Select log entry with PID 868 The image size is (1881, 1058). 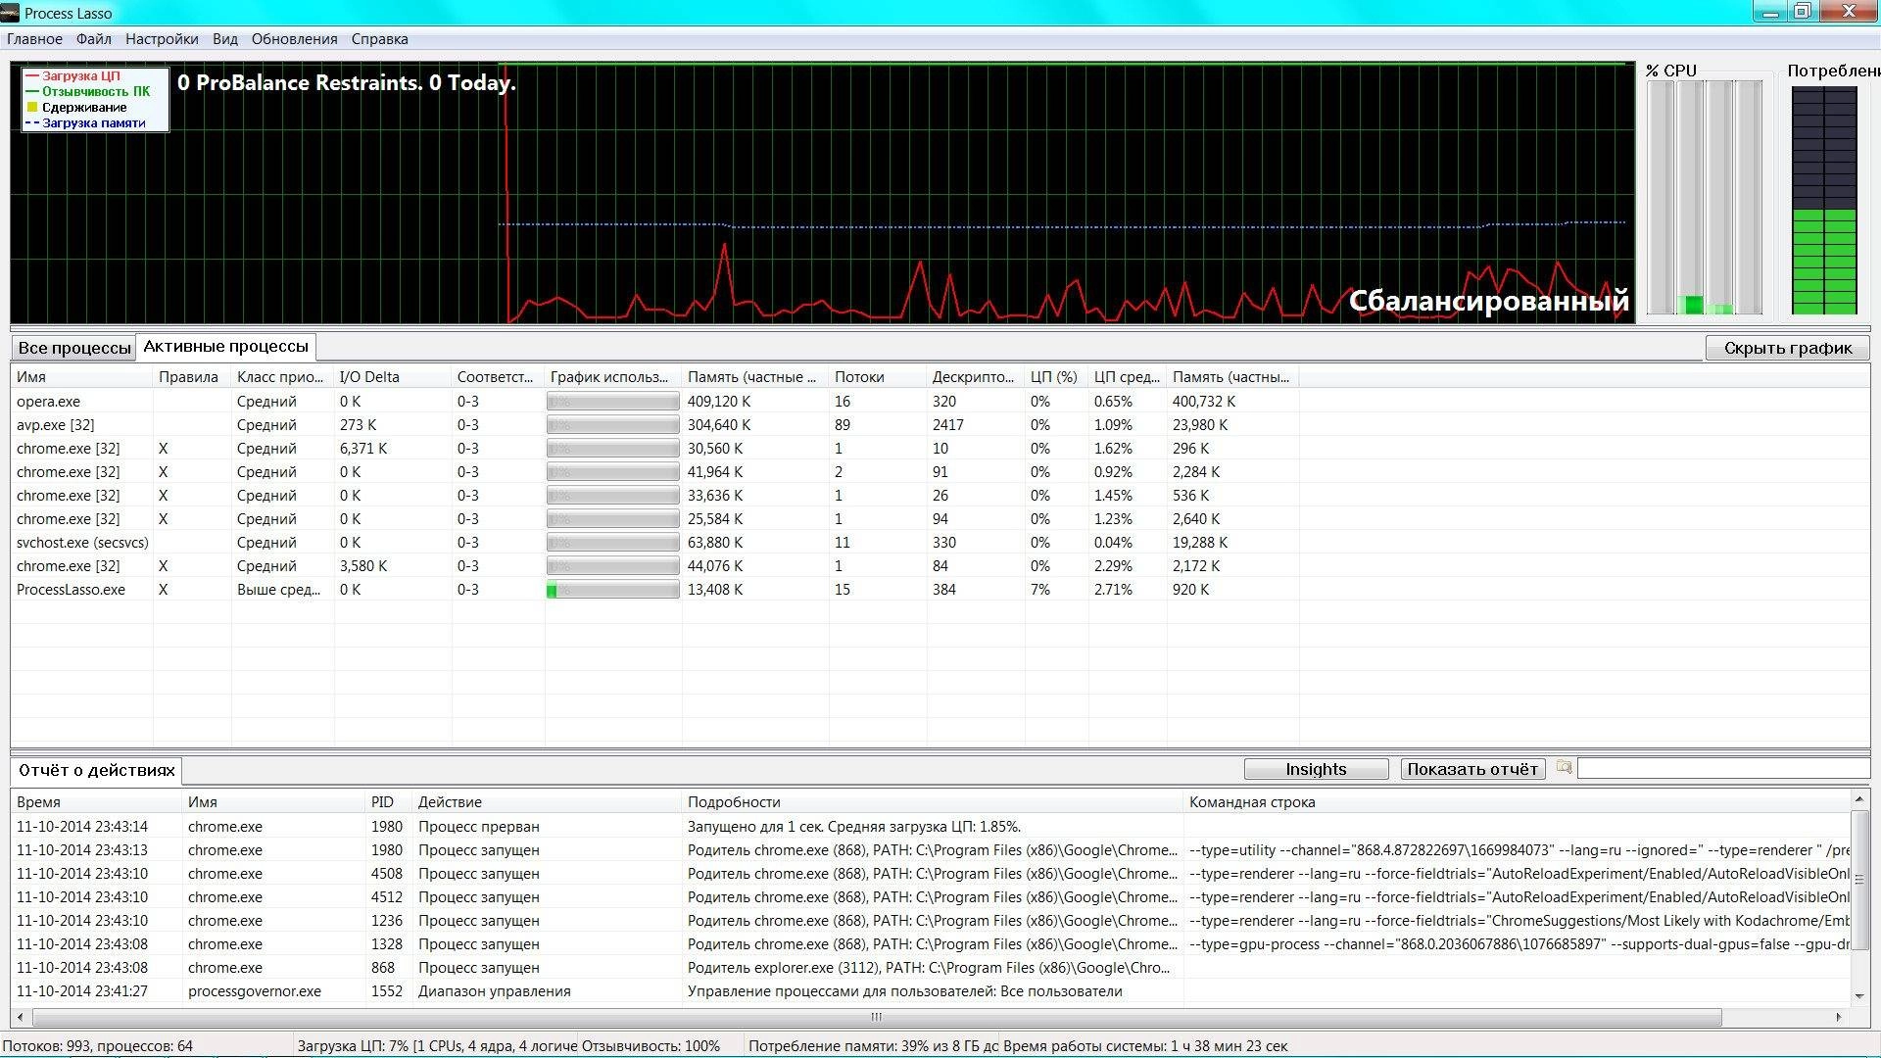click(x=931, y=968)
